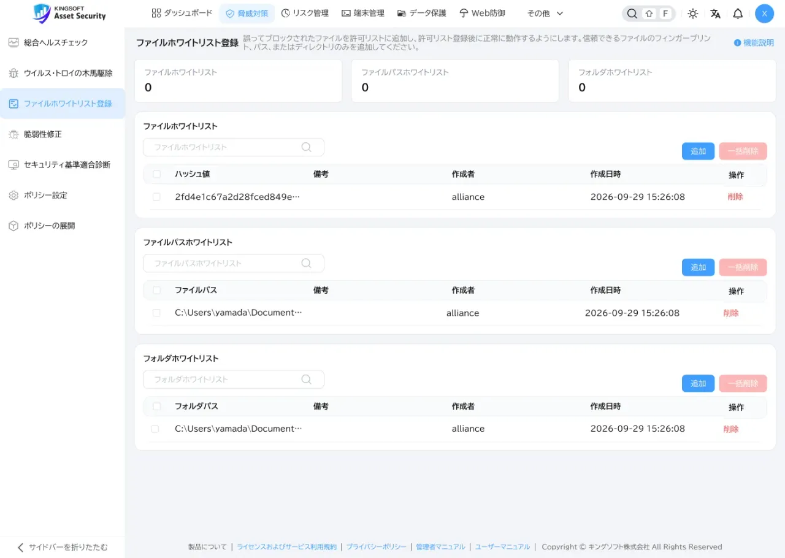
Task: Check the row in the フォルダパス table
Action: [155, 429]
